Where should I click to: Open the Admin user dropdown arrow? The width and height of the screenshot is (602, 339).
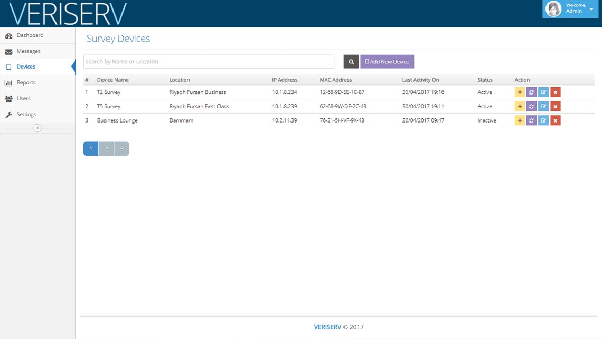click(x=591, y=9)
